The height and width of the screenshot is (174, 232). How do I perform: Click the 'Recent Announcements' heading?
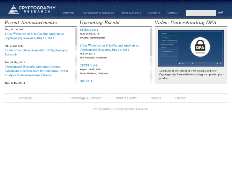tap(31, 23)
